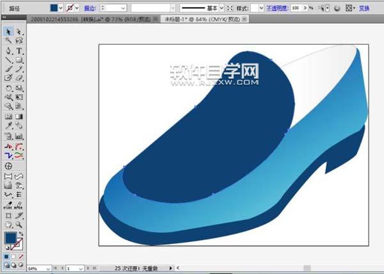Set paint mode to None in toolbox
This screenshot has width=384, height=274.
click(21, 255)
